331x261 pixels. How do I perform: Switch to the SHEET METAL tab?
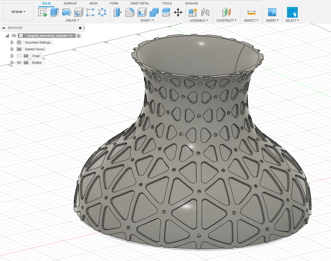tap(140, 3)
